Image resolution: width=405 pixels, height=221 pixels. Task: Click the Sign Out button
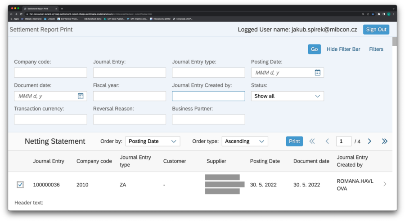pos(376,30)
